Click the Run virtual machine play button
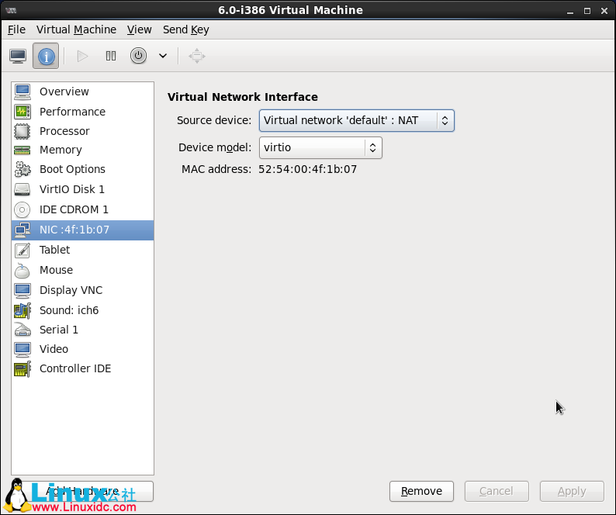This screenshot has height=515, width=616. pos(82,56)
